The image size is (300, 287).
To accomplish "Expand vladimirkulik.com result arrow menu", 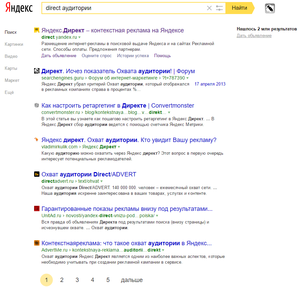I will (x=119, y=147).
